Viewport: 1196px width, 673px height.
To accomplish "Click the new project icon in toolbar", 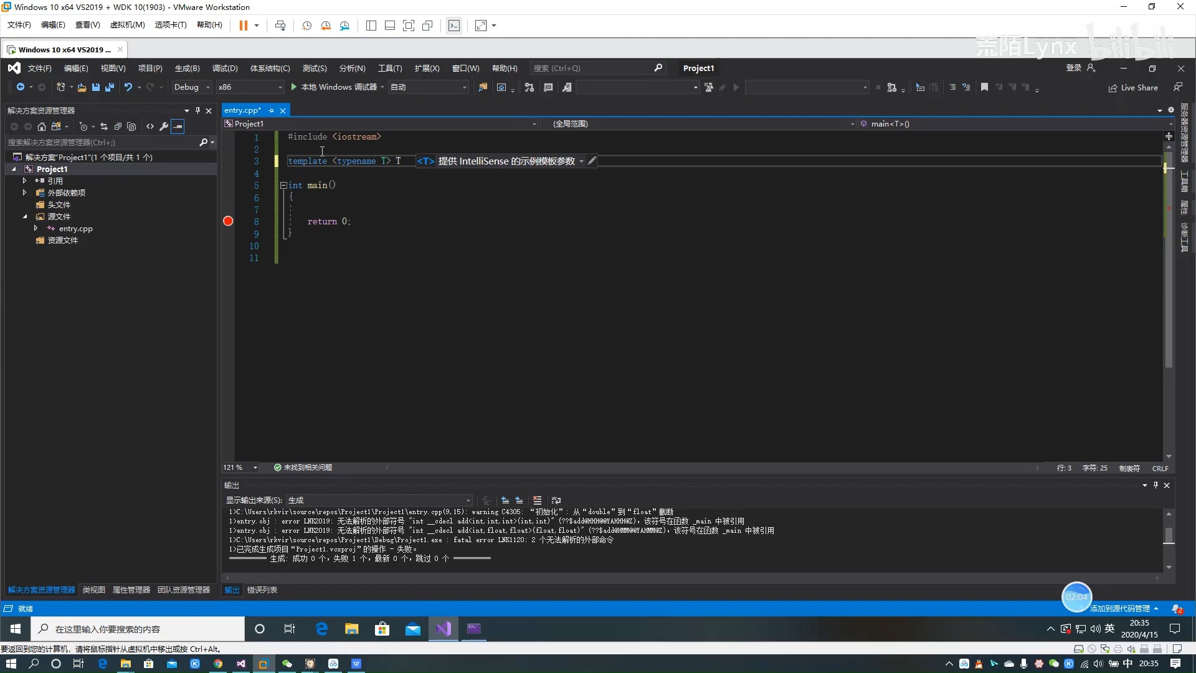I will (61, 87).
